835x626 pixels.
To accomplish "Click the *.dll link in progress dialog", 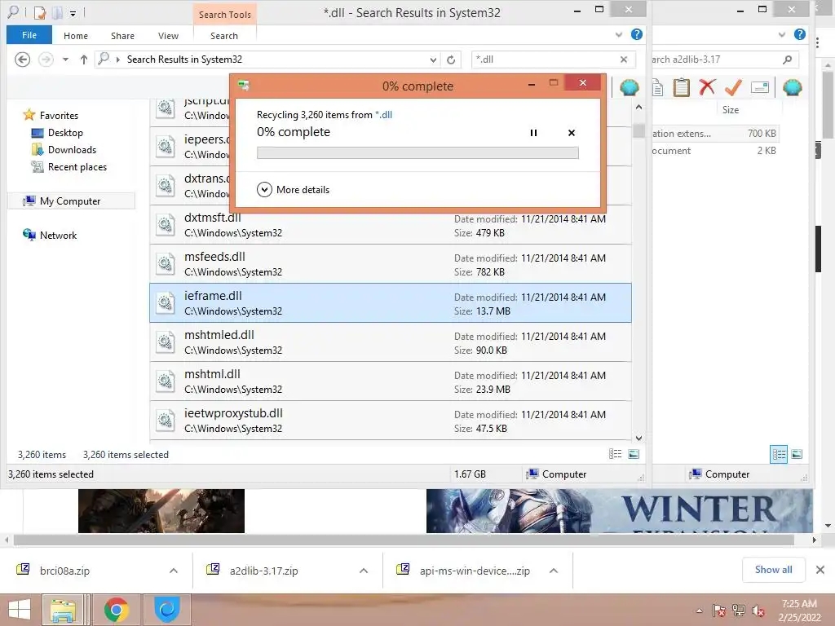I will coord(383,114).
